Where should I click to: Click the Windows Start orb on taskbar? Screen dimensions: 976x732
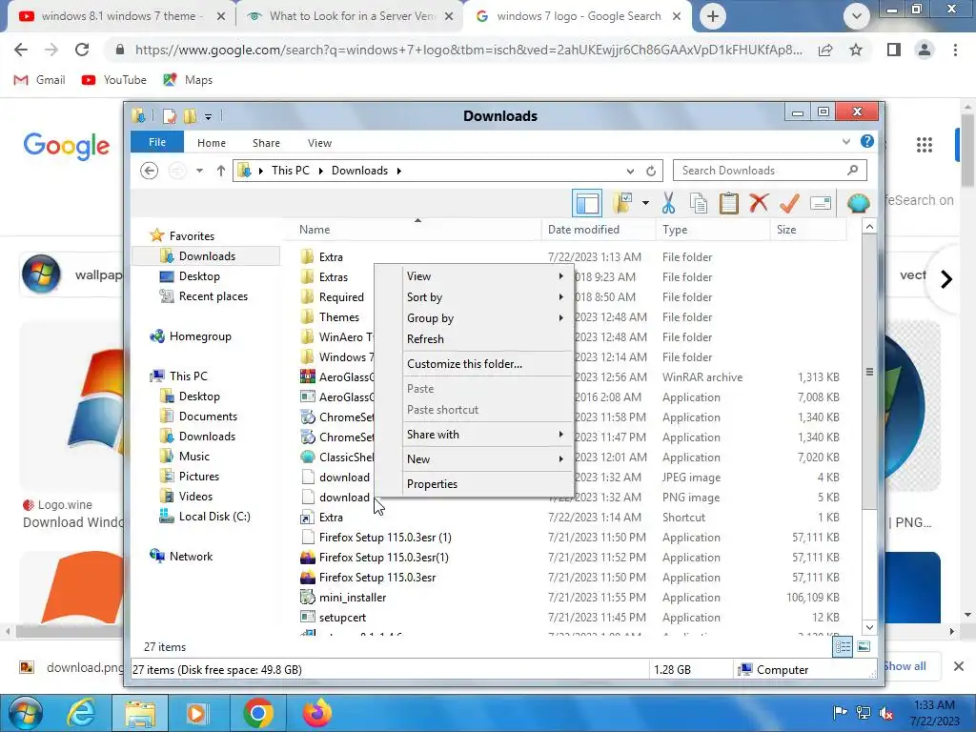point(26,713)
